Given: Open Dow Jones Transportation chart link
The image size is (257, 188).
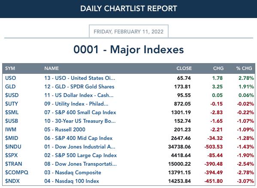Looking at the screenshot, I should click(81, 164).
